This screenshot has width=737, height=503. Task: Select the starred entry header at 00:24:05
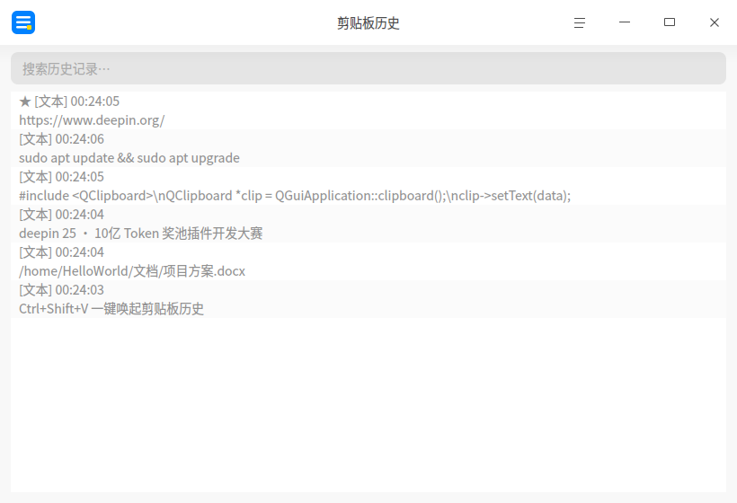(69, 101)
